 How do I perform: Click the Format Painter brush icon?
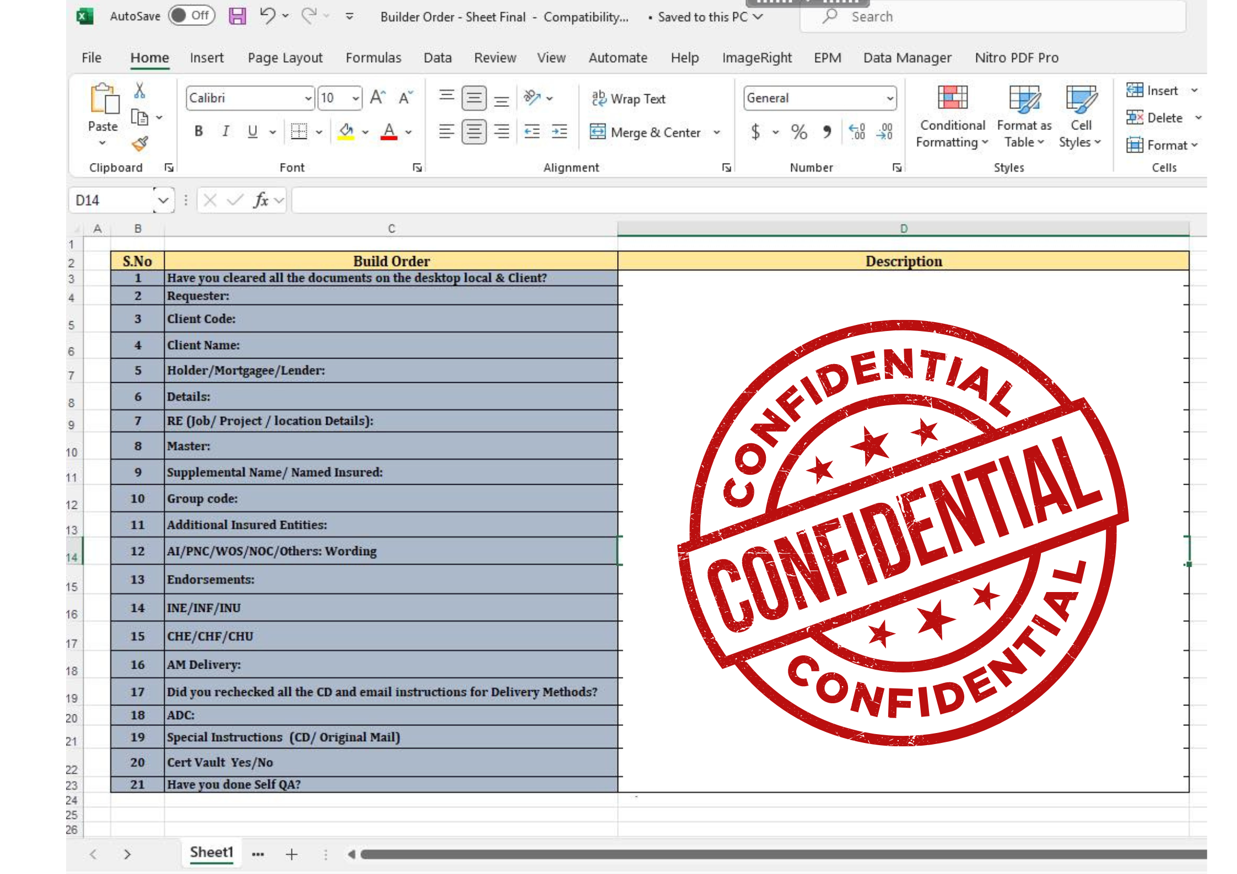pyautogui.click(x=140, y=144)
